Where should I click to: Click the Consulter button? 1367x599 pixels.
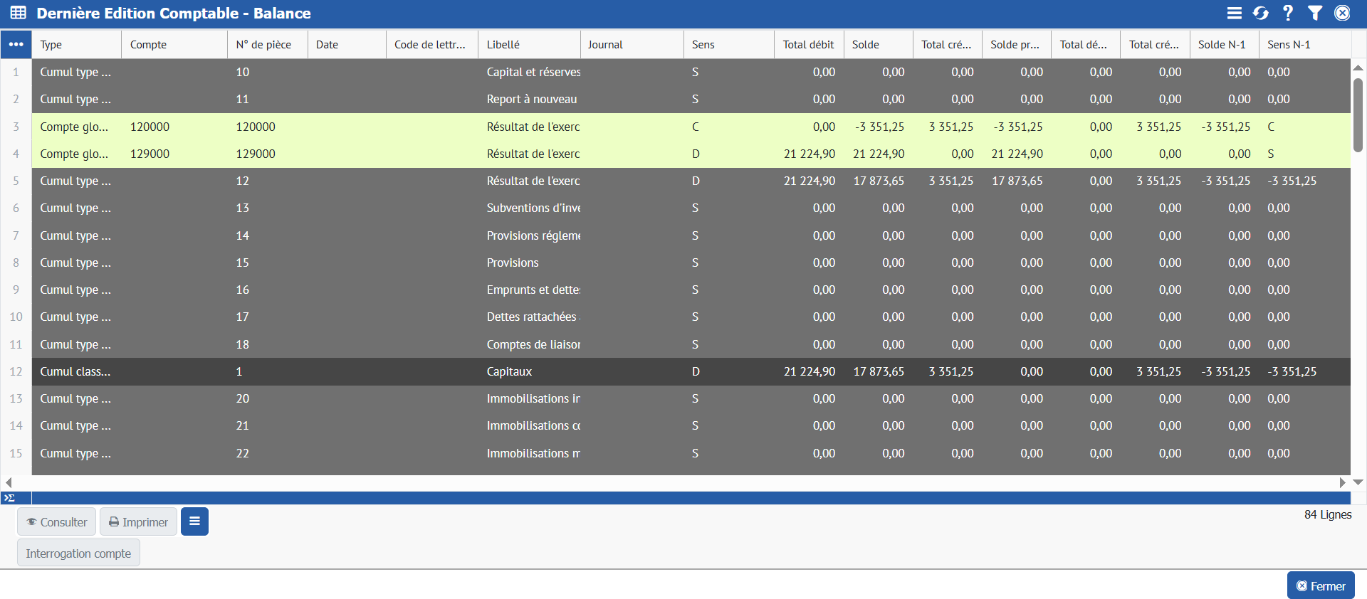tap(56, 522)
